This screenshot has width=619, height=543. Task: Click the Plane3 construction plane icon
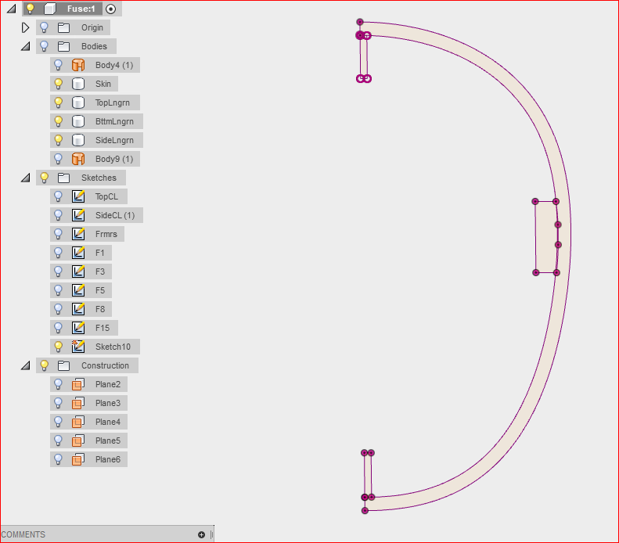tap(78, 403)
